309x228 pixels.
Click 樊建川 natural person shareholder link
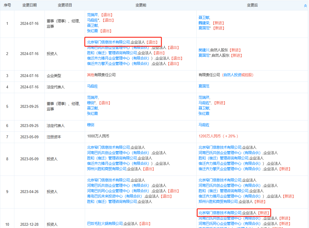pos(204,50)
